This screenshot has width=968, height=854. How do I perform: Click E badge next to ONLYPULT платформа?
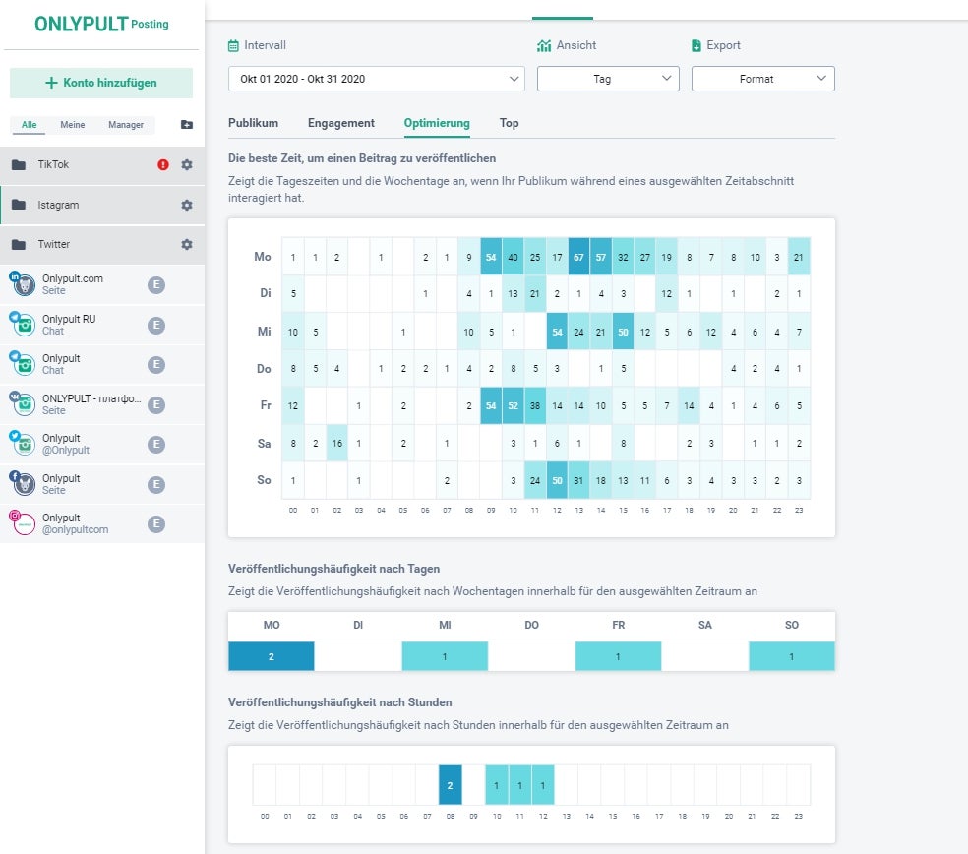pyautogui.click(x=156, y=404)
